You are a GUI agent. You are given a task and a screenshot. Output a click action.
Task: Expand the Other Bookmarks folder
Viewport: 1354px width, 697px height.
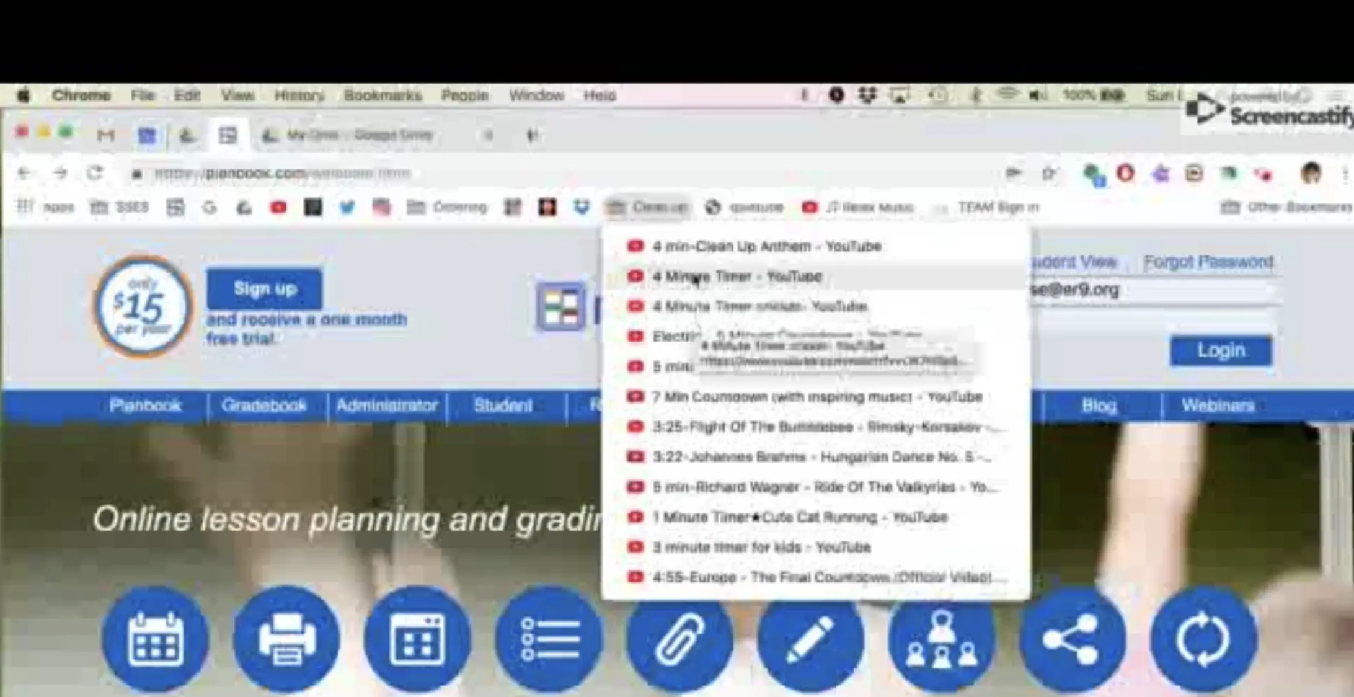1286,207
